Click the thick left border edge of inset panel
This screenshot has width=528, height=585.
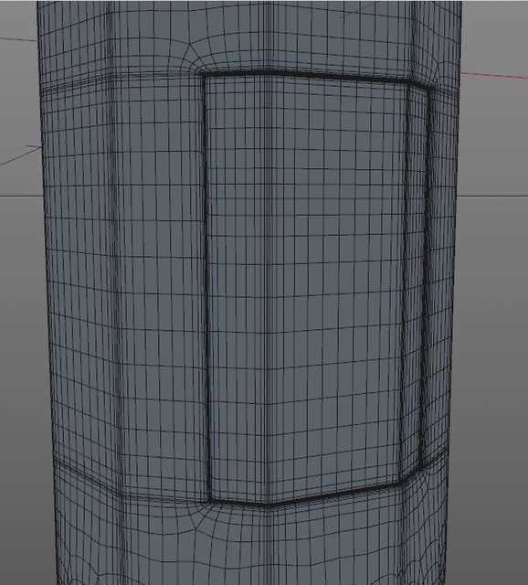pos(206,287)
